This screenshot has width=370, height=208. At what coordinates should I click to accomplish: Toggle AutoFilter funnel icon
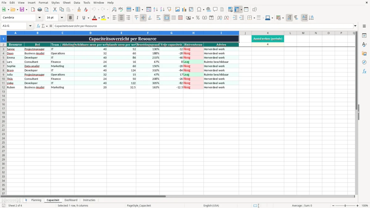pyautogui.click(x=169, y=10)
